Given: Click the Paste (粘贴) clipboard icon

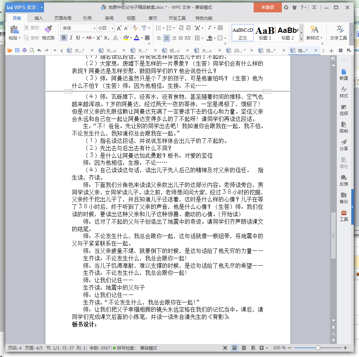Looking at the screenshot, I should pos(14,30).
